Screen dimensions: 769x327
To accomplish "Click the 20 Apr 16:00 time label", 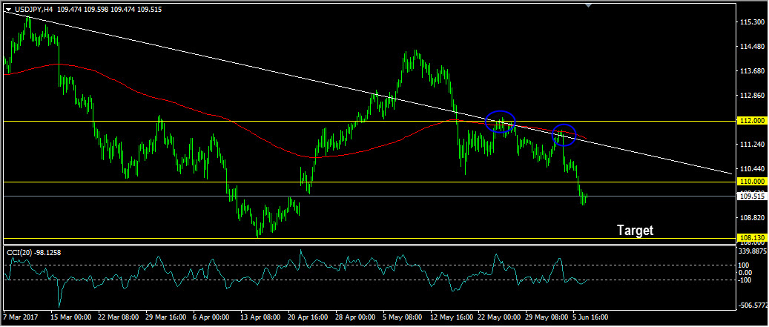I will [308, 317].
